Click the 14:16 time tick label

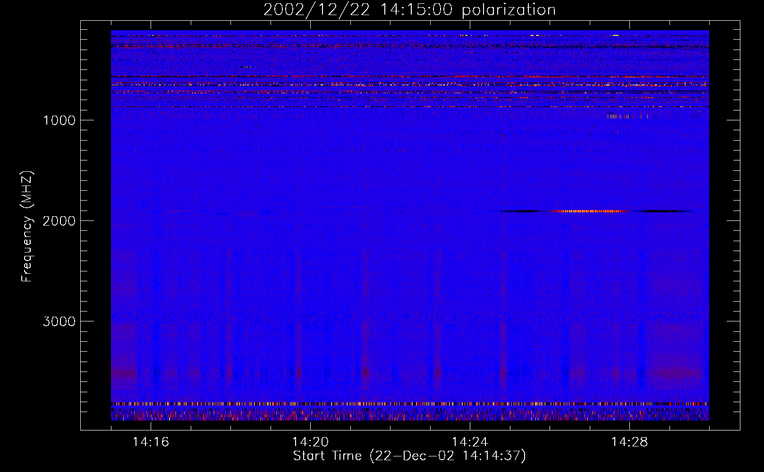151,442
